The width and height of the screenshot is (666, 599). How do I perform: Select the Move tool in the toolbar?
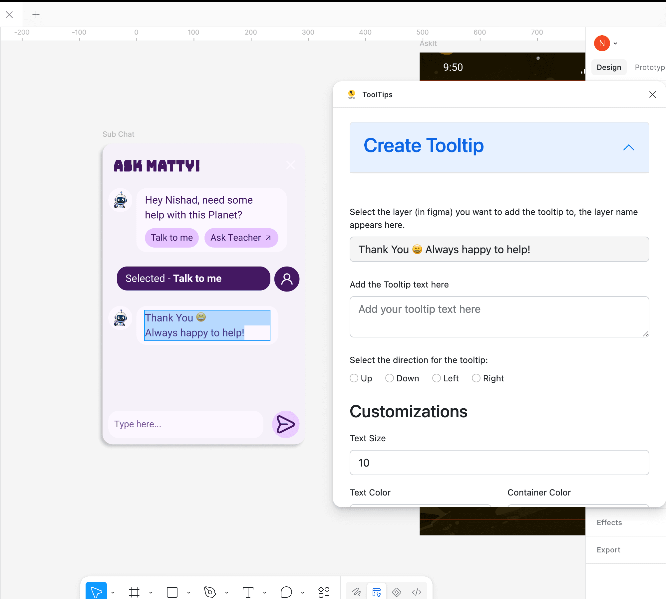tap(96, 592)
